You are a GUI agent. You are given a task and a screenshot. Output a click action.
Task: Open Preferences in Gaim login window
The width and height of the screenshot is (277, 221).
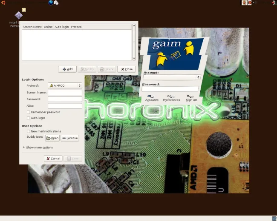(x=171, y=98)
